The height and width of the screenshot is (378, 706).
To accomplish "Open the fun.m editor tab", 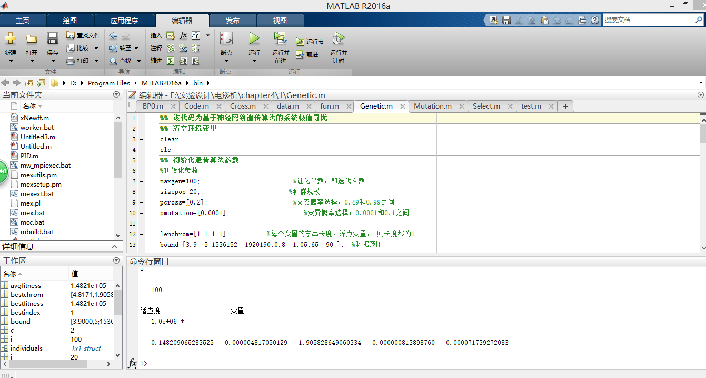I will tap(330, 106).
